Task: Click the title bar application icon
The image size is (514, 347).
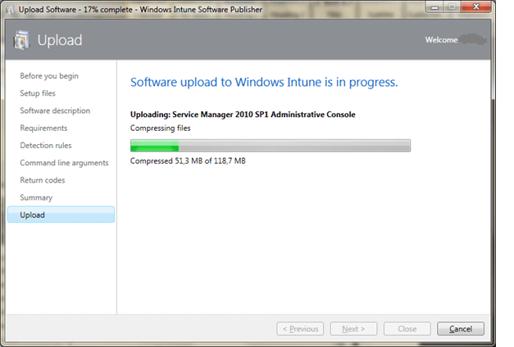Action: tap(9, 7)
